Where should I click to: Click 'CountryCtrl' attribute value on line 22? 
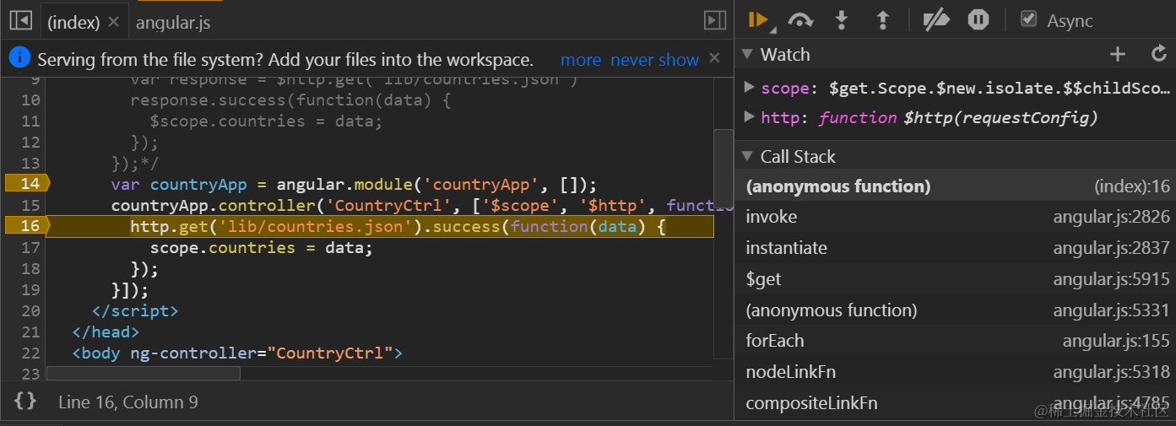click(331, 353)
